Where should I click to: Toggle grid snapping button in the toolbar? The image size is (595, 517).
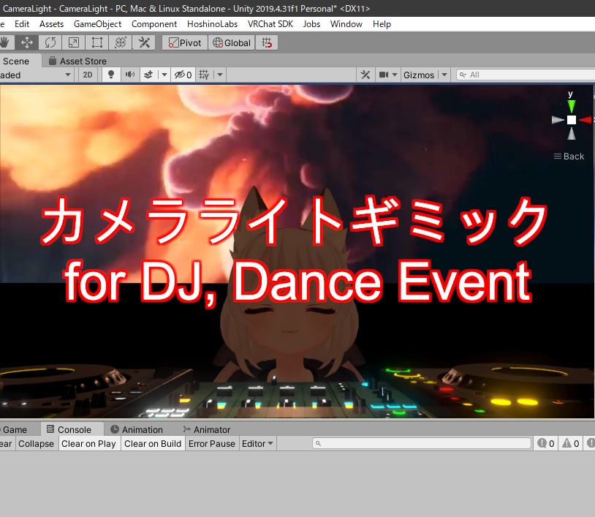coord(267,42)
